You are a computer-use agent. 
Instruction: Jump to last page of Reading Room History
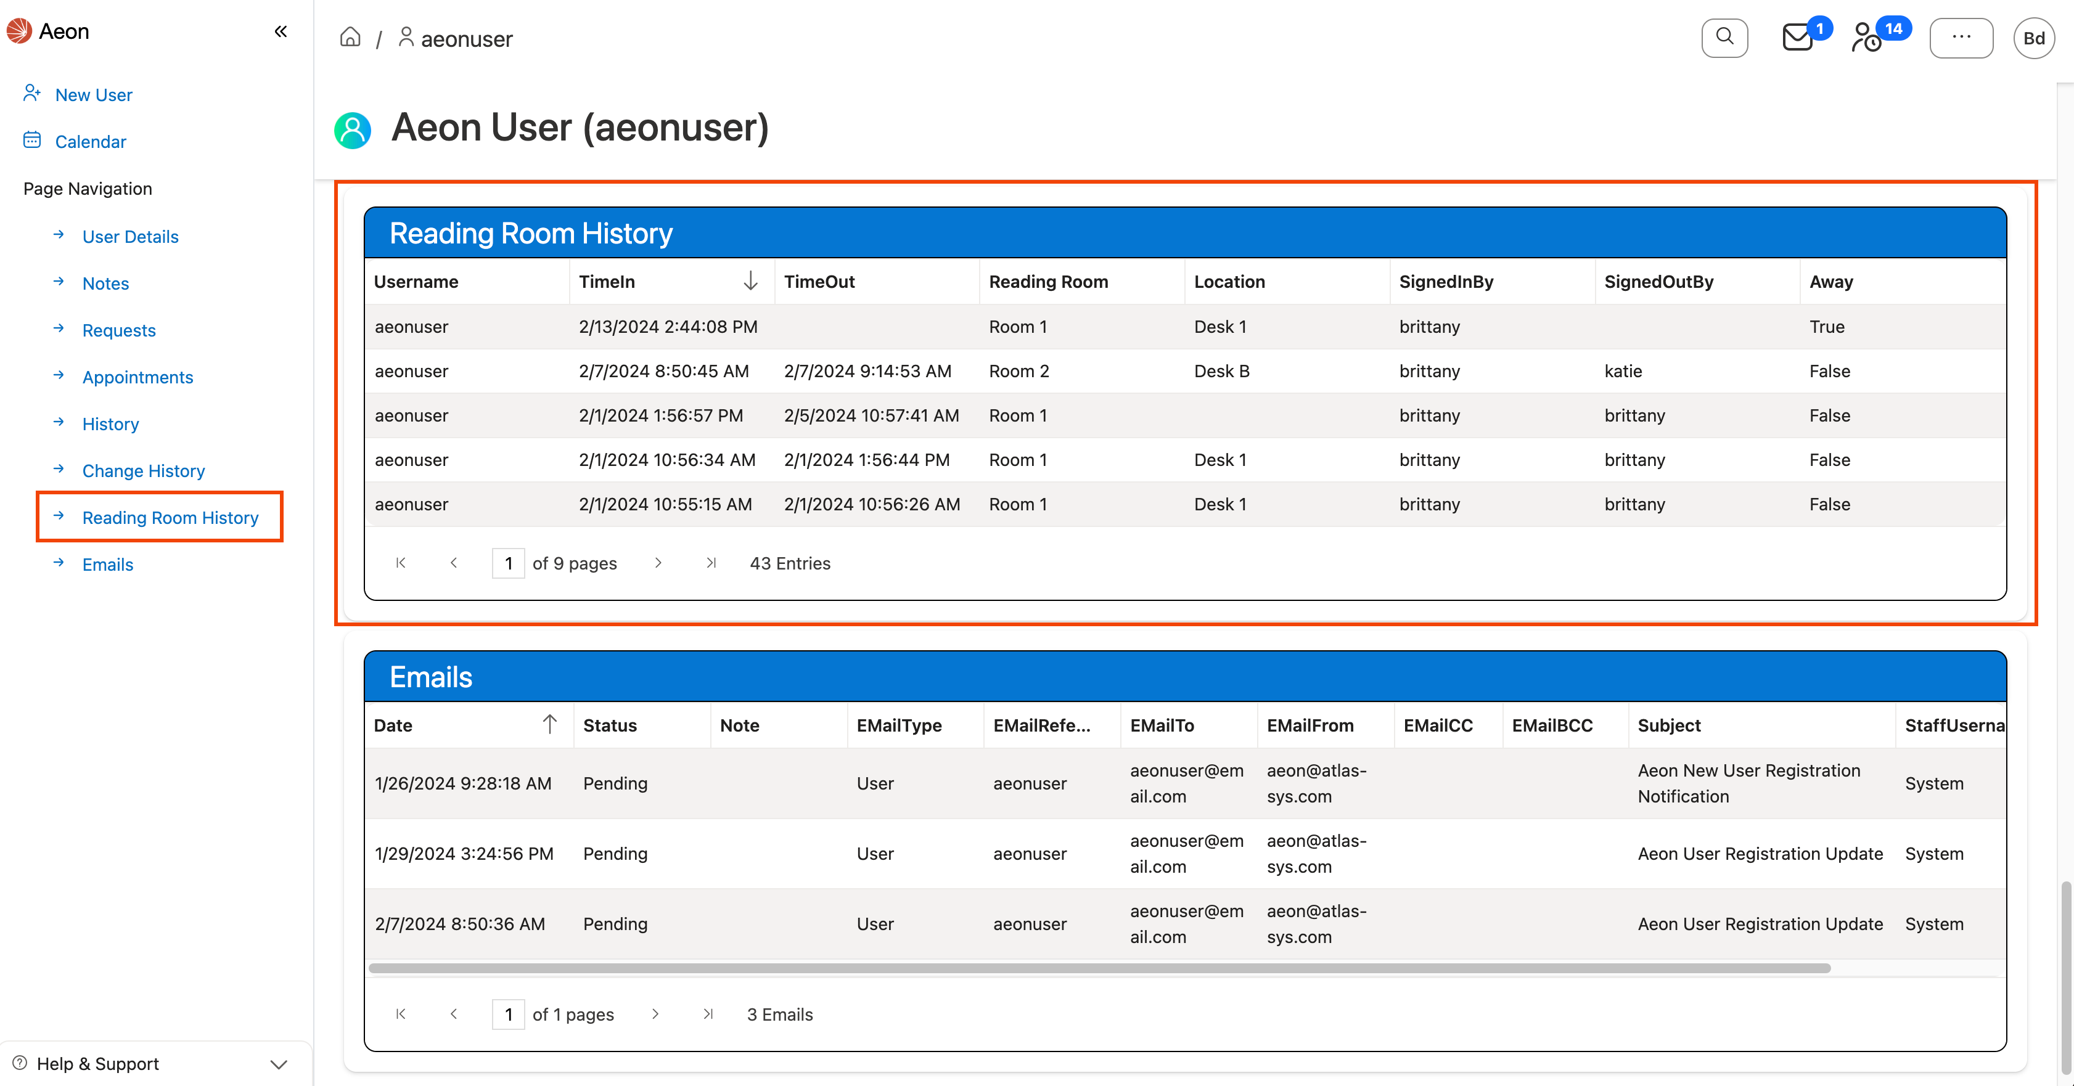pos(711,563)
